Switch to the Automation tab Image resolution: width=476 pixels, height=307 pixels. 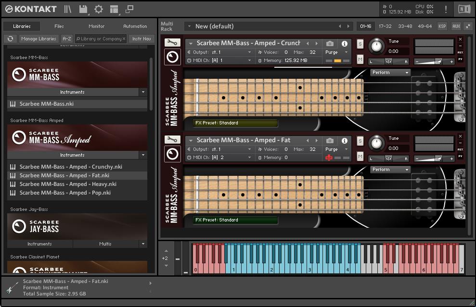click(x=135, y=26)
